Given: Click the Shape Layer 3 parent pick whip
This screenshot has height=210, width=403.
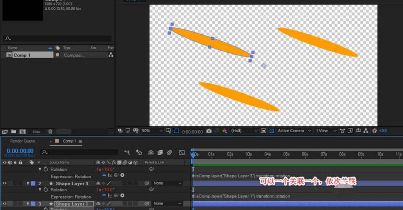Looking at the screenshot, I should pos(147,183).
